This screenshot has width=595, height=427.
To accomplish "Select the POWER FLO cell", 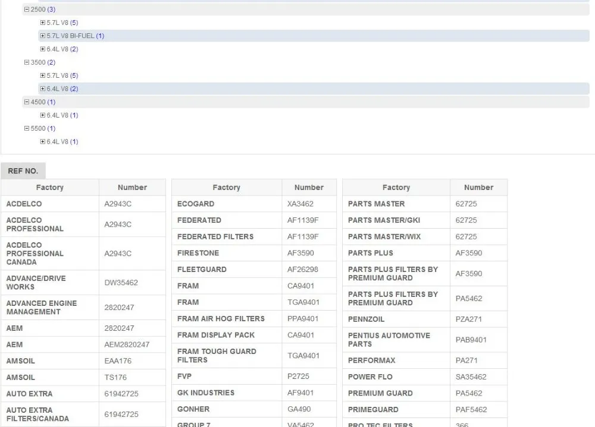I will 396,377.
